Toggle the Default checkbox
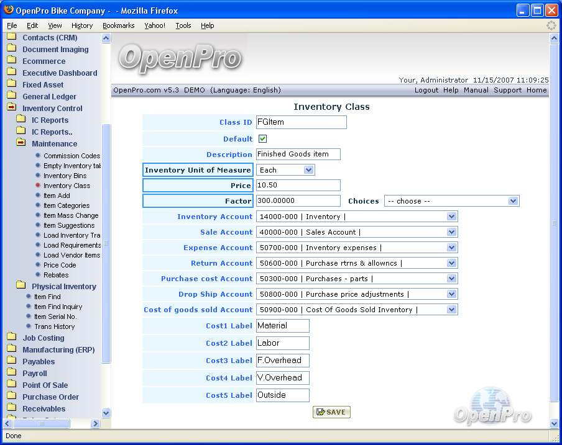The width and height of the screenshot is (562, 445). pos(262,139)
